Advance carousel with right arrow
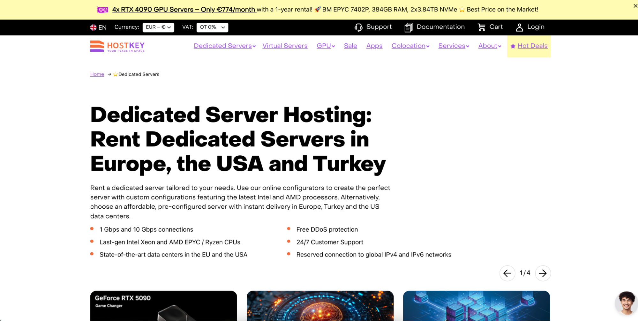Screen dimensions: 638x321 [x=543, y=273]
